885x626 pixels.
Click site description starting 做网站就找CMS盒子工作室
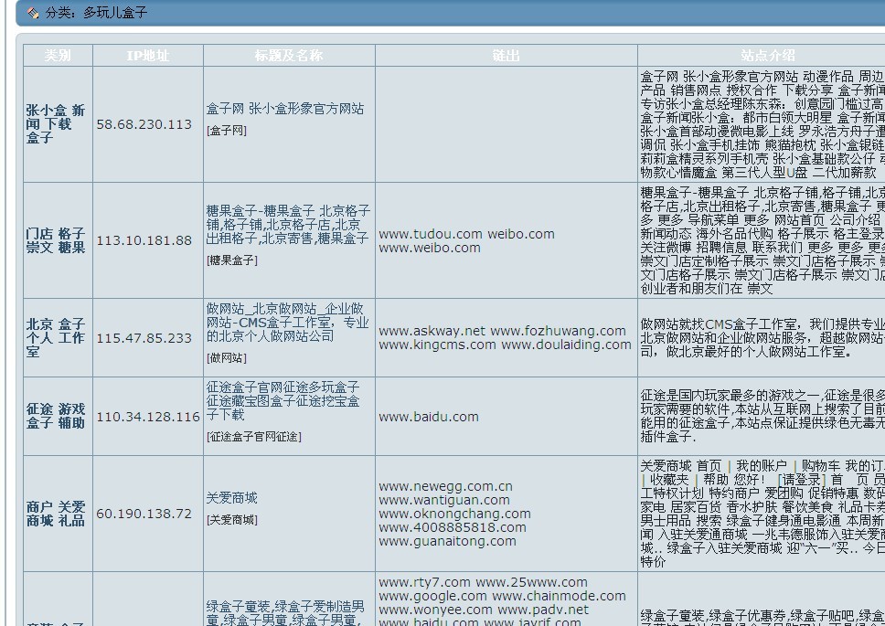click(x=762, y=338)
